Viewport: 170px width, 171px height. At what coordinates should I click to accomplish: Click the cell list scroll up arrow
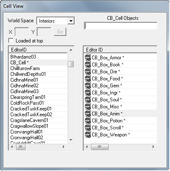71,50
